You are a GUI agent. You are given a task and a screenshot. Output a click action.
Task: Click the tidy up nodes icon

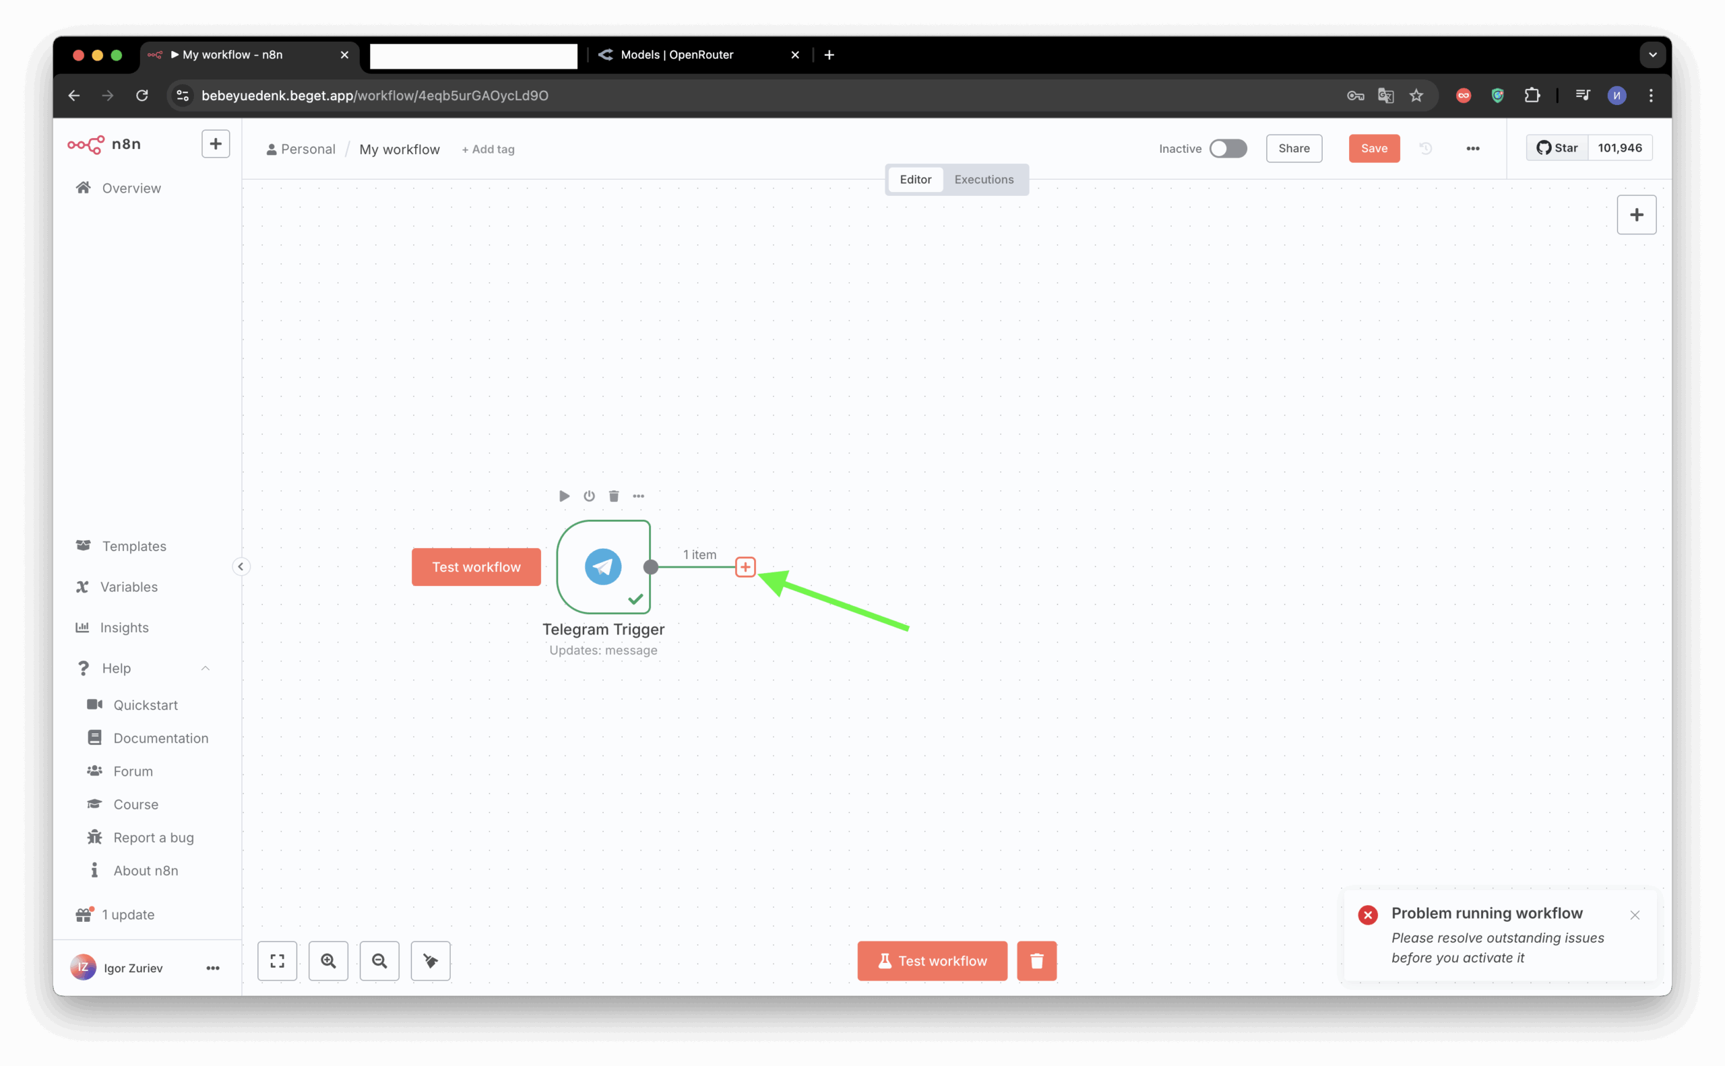[x=431, y=960]
